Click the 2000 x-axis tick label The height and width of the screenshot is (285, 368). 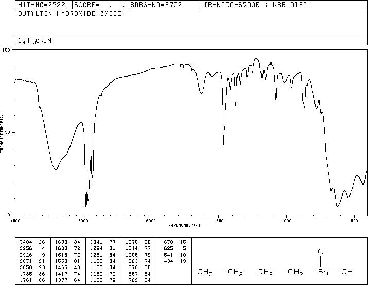pyautogui.click(x=151, y=221)
